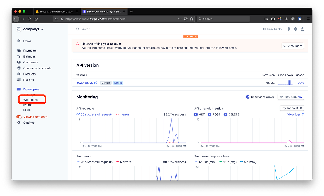Select the 1w monitoring time range

(301, 97)
